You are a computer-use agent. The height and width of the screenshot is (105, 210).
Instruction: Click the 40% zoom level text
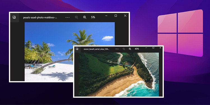coord(137,49)
